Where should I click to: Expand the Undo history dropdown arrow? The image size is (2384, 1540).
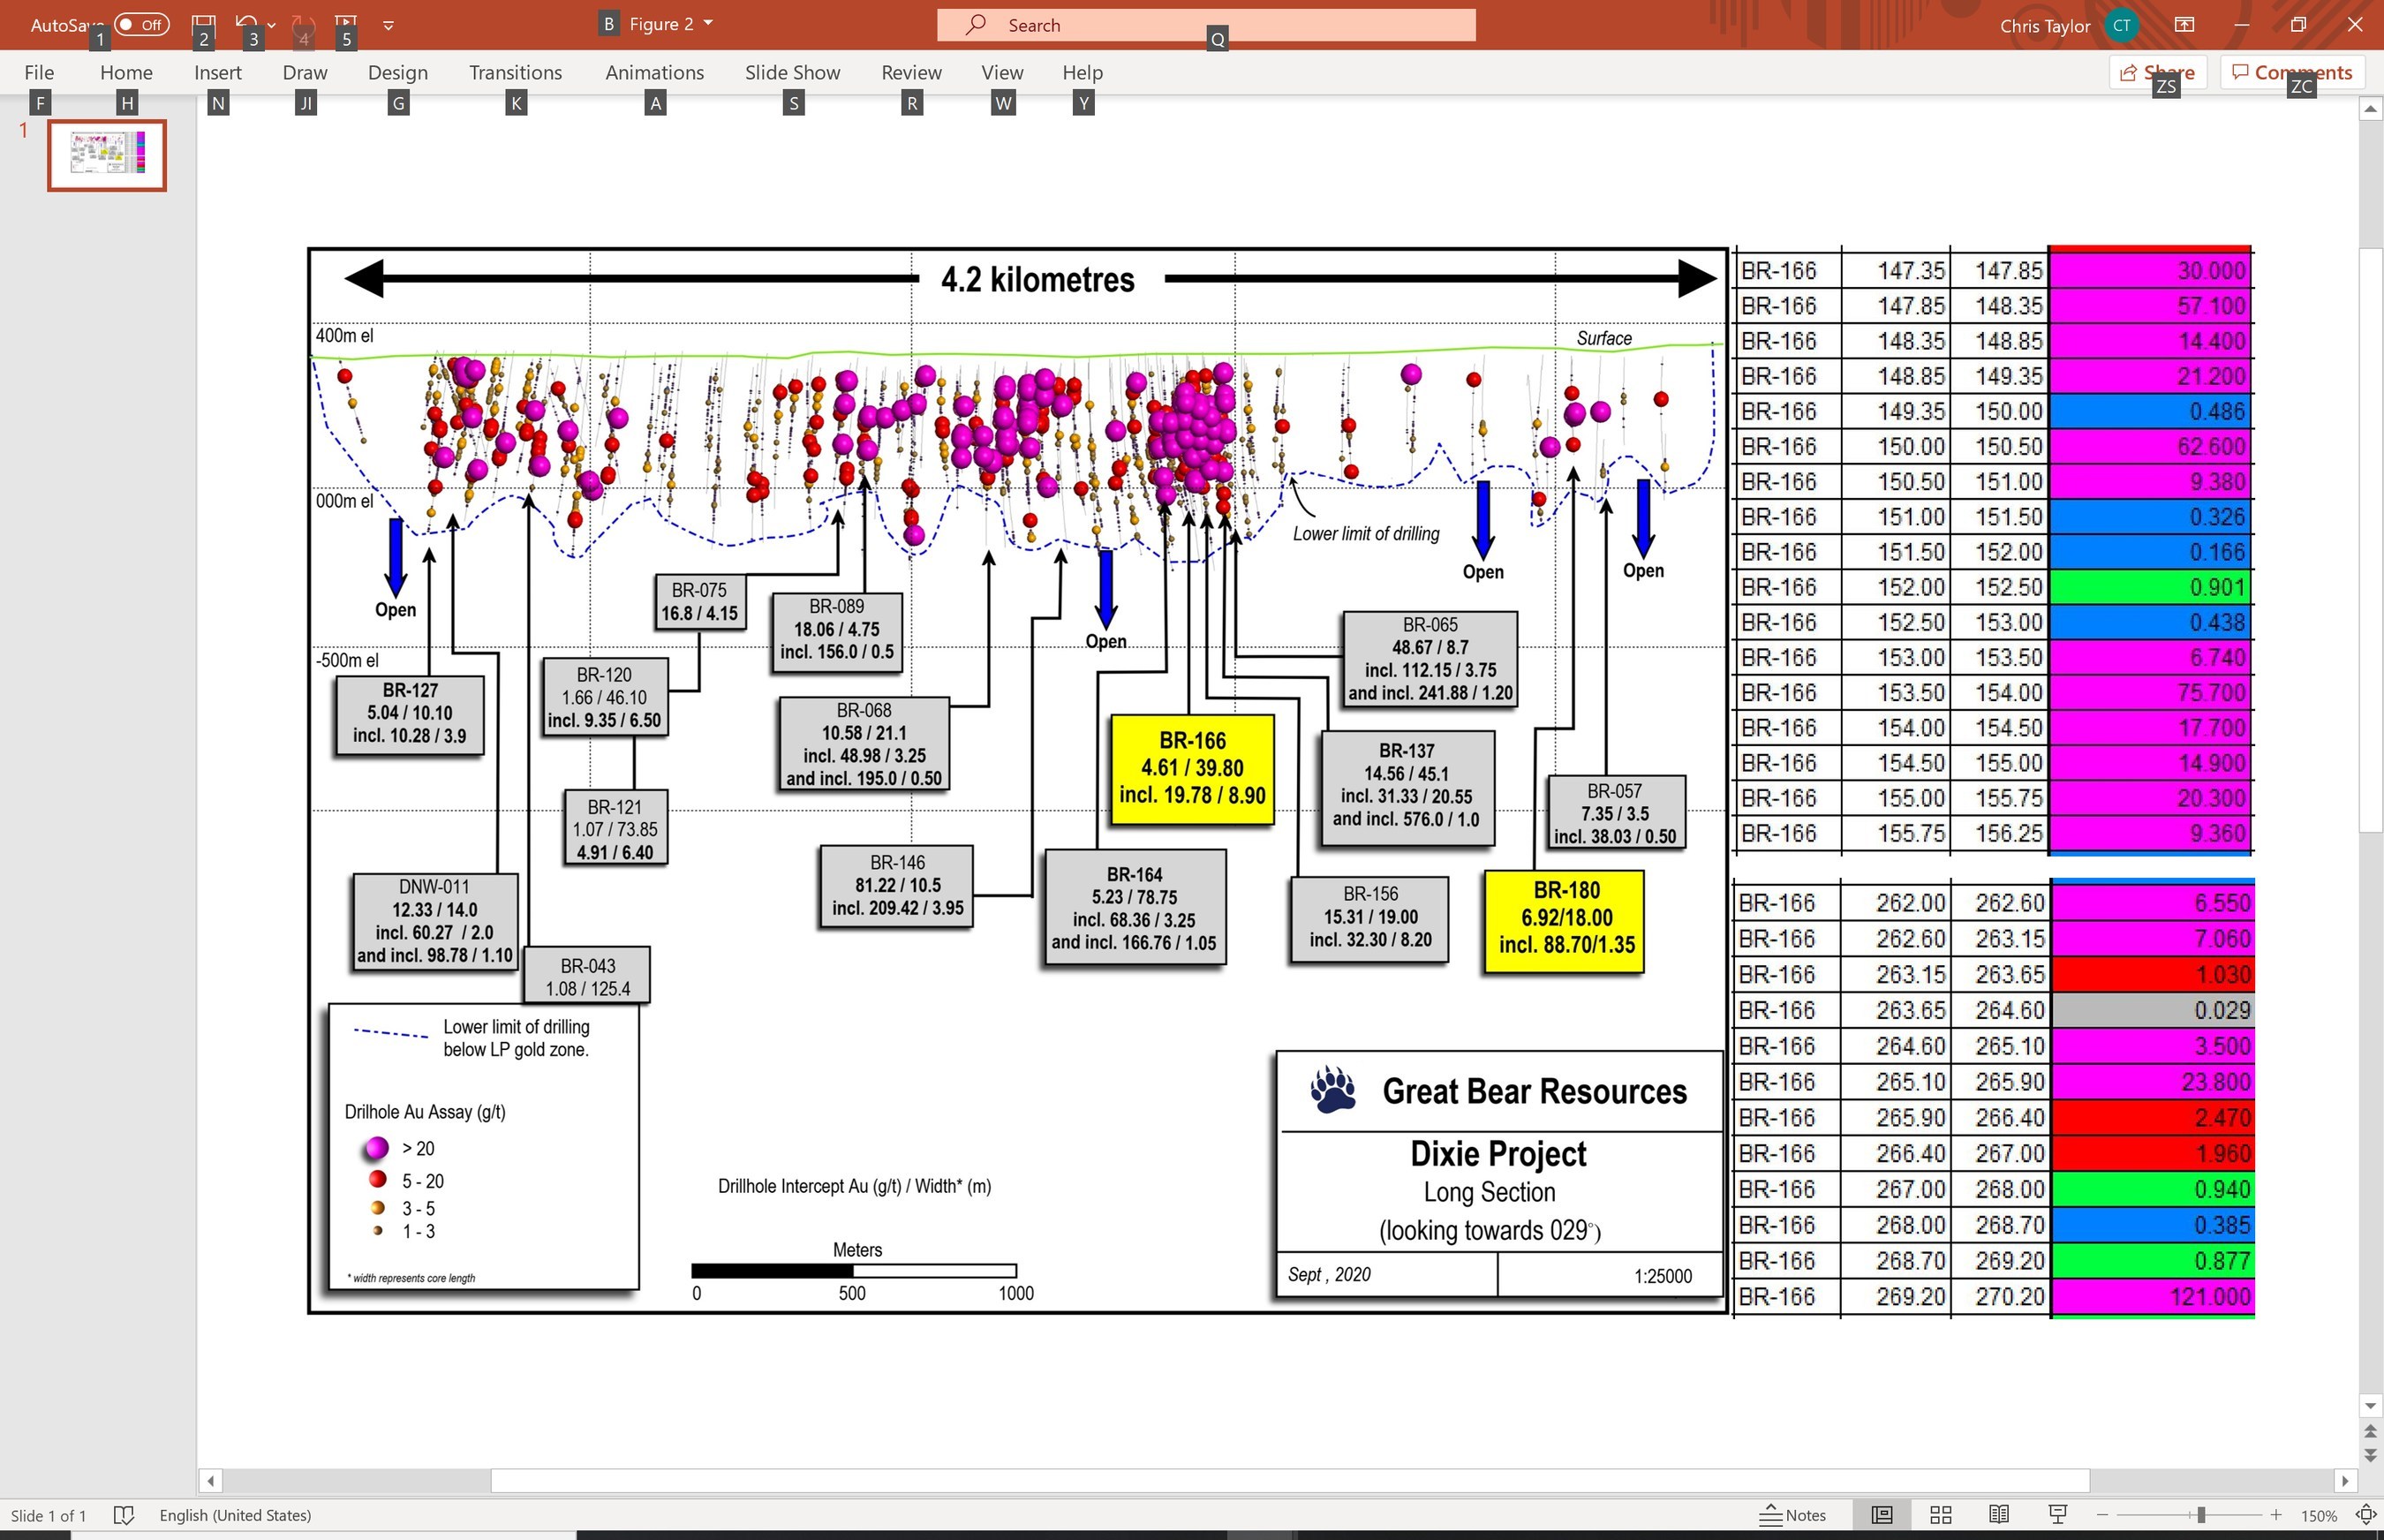click(x=272, y=25)
